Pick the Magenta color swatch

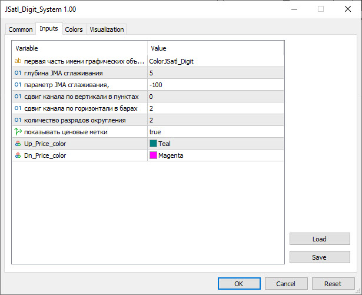(x=153, y=155)
